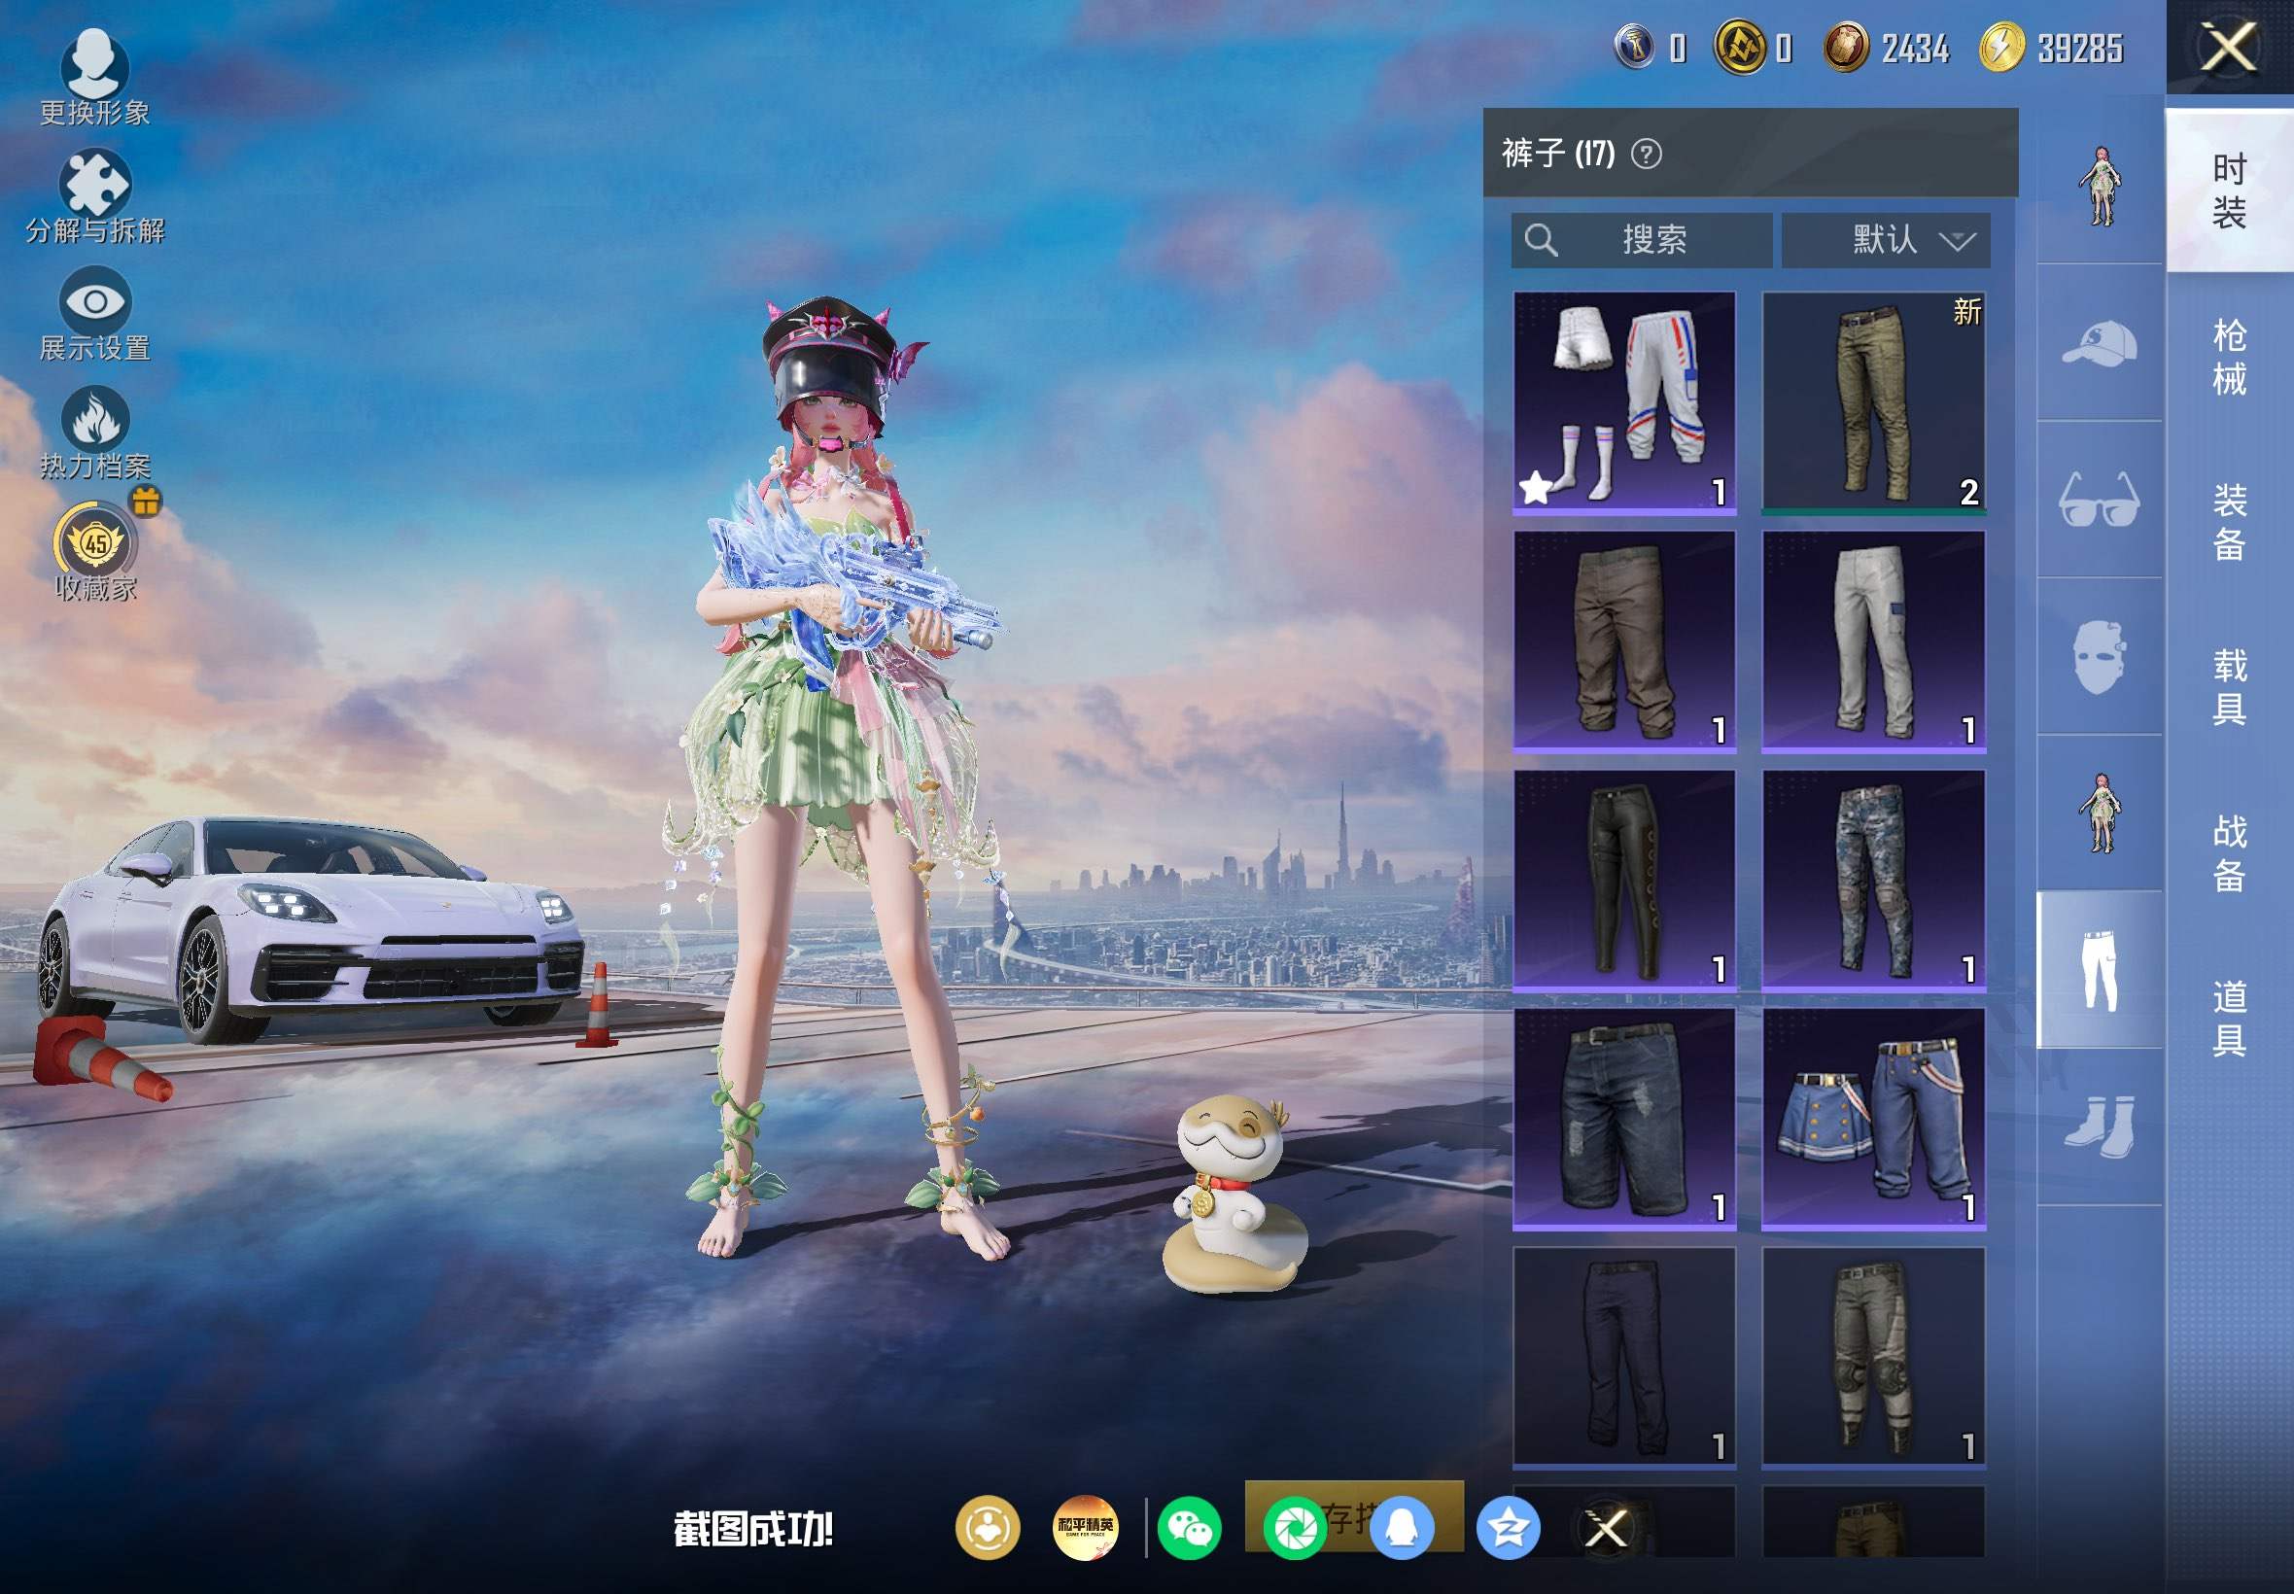Select blue skirt and jeans set
The width and height of the screenshot is (2294, 1594).
1873,1119
